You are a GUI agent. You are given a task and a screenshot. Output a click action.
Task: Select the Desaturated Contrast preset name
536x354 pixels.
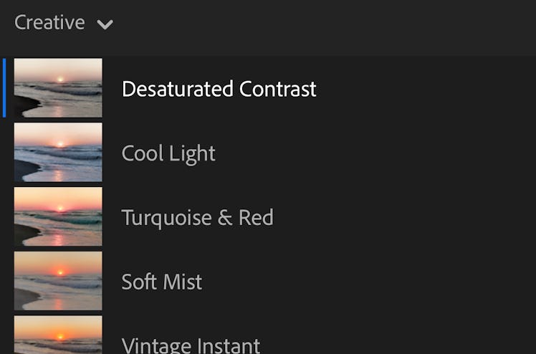point(219,89)
